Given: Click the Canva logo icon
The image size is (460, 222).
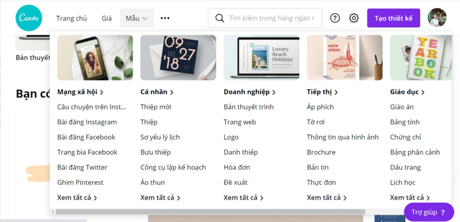Looking at the screenshot, I should pos(29,18).
